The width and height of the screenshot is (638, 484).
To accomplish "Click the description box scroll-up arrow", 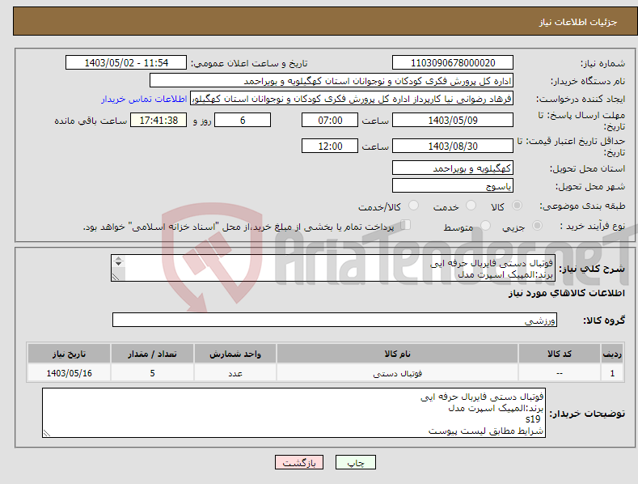I will tap(118, 259).
